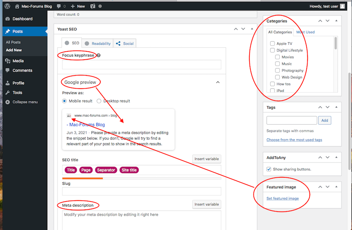Show the All Categories tab
The image size is (352, 230).
(280, 32)
